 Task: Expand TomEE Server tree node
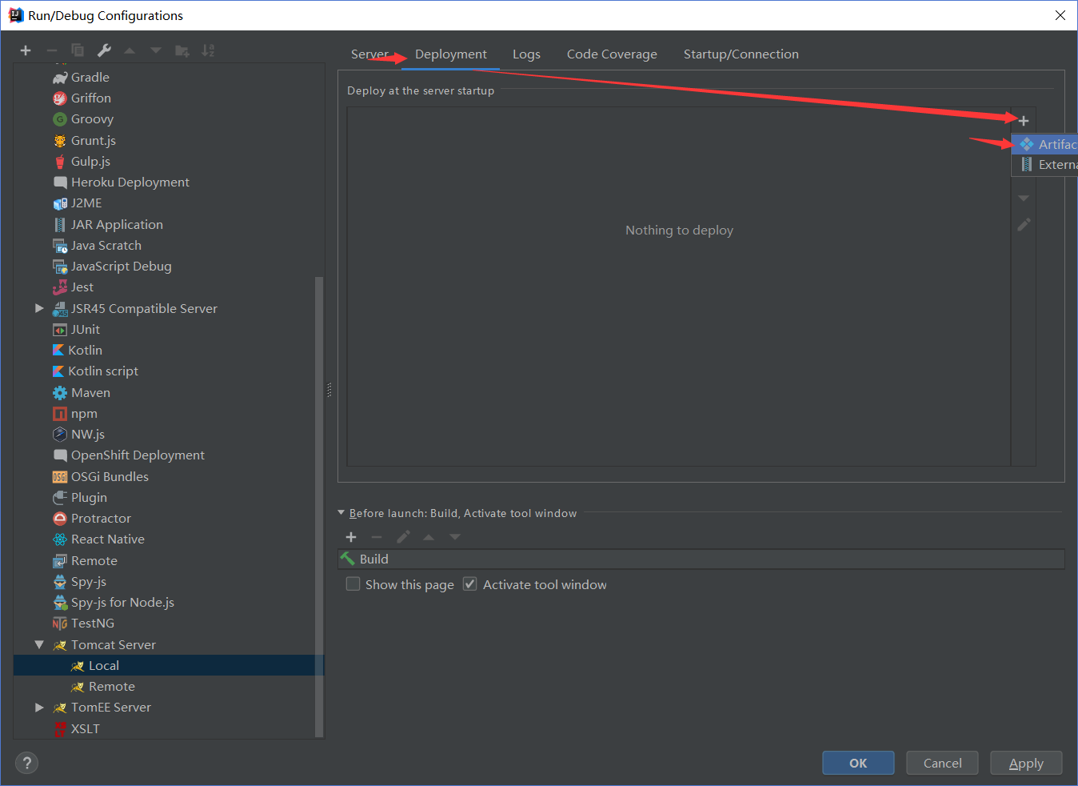click(39, 708)
